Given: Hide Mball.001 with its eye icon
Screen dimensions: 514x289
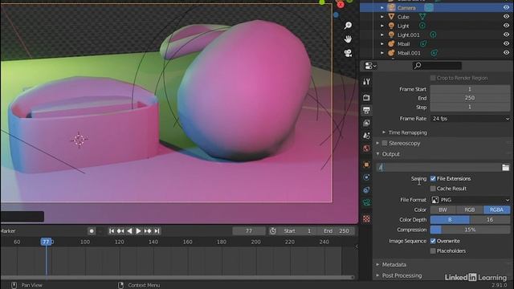Looking at the screenshot, I should pyautogui.click(x=506, y=53).
